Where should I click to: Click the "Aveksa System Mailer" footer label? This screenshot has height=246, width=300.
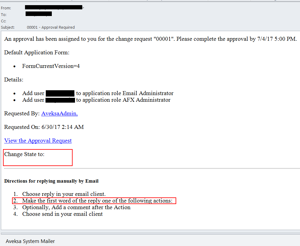pos(30,241)
